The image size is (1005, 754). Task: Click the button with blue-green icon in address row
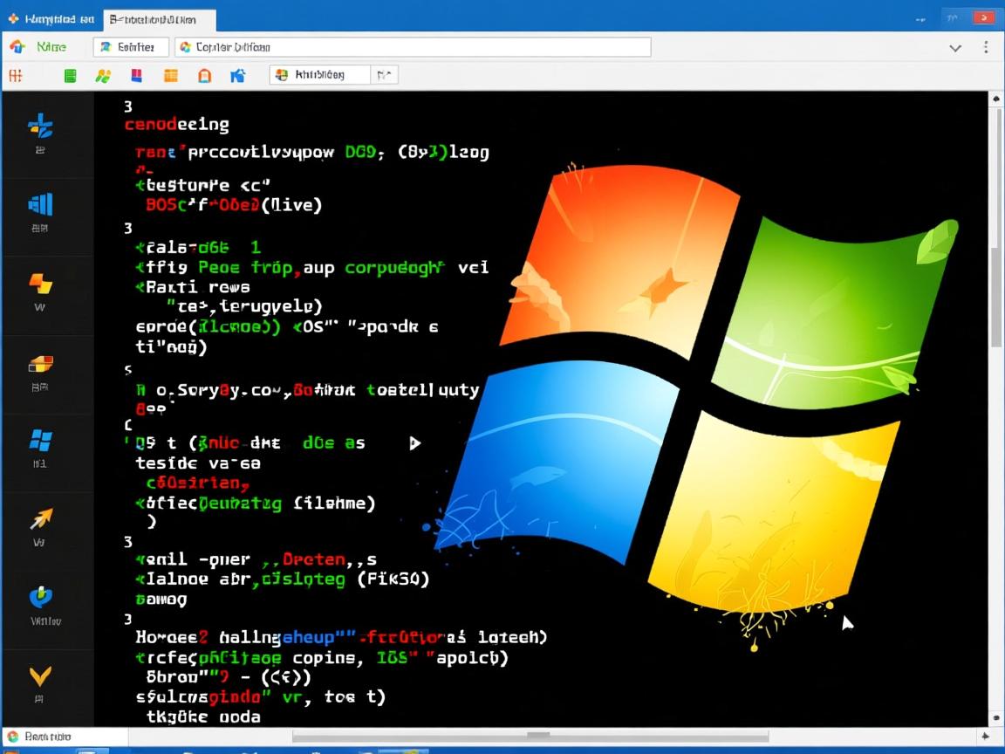tap(130, 47)
